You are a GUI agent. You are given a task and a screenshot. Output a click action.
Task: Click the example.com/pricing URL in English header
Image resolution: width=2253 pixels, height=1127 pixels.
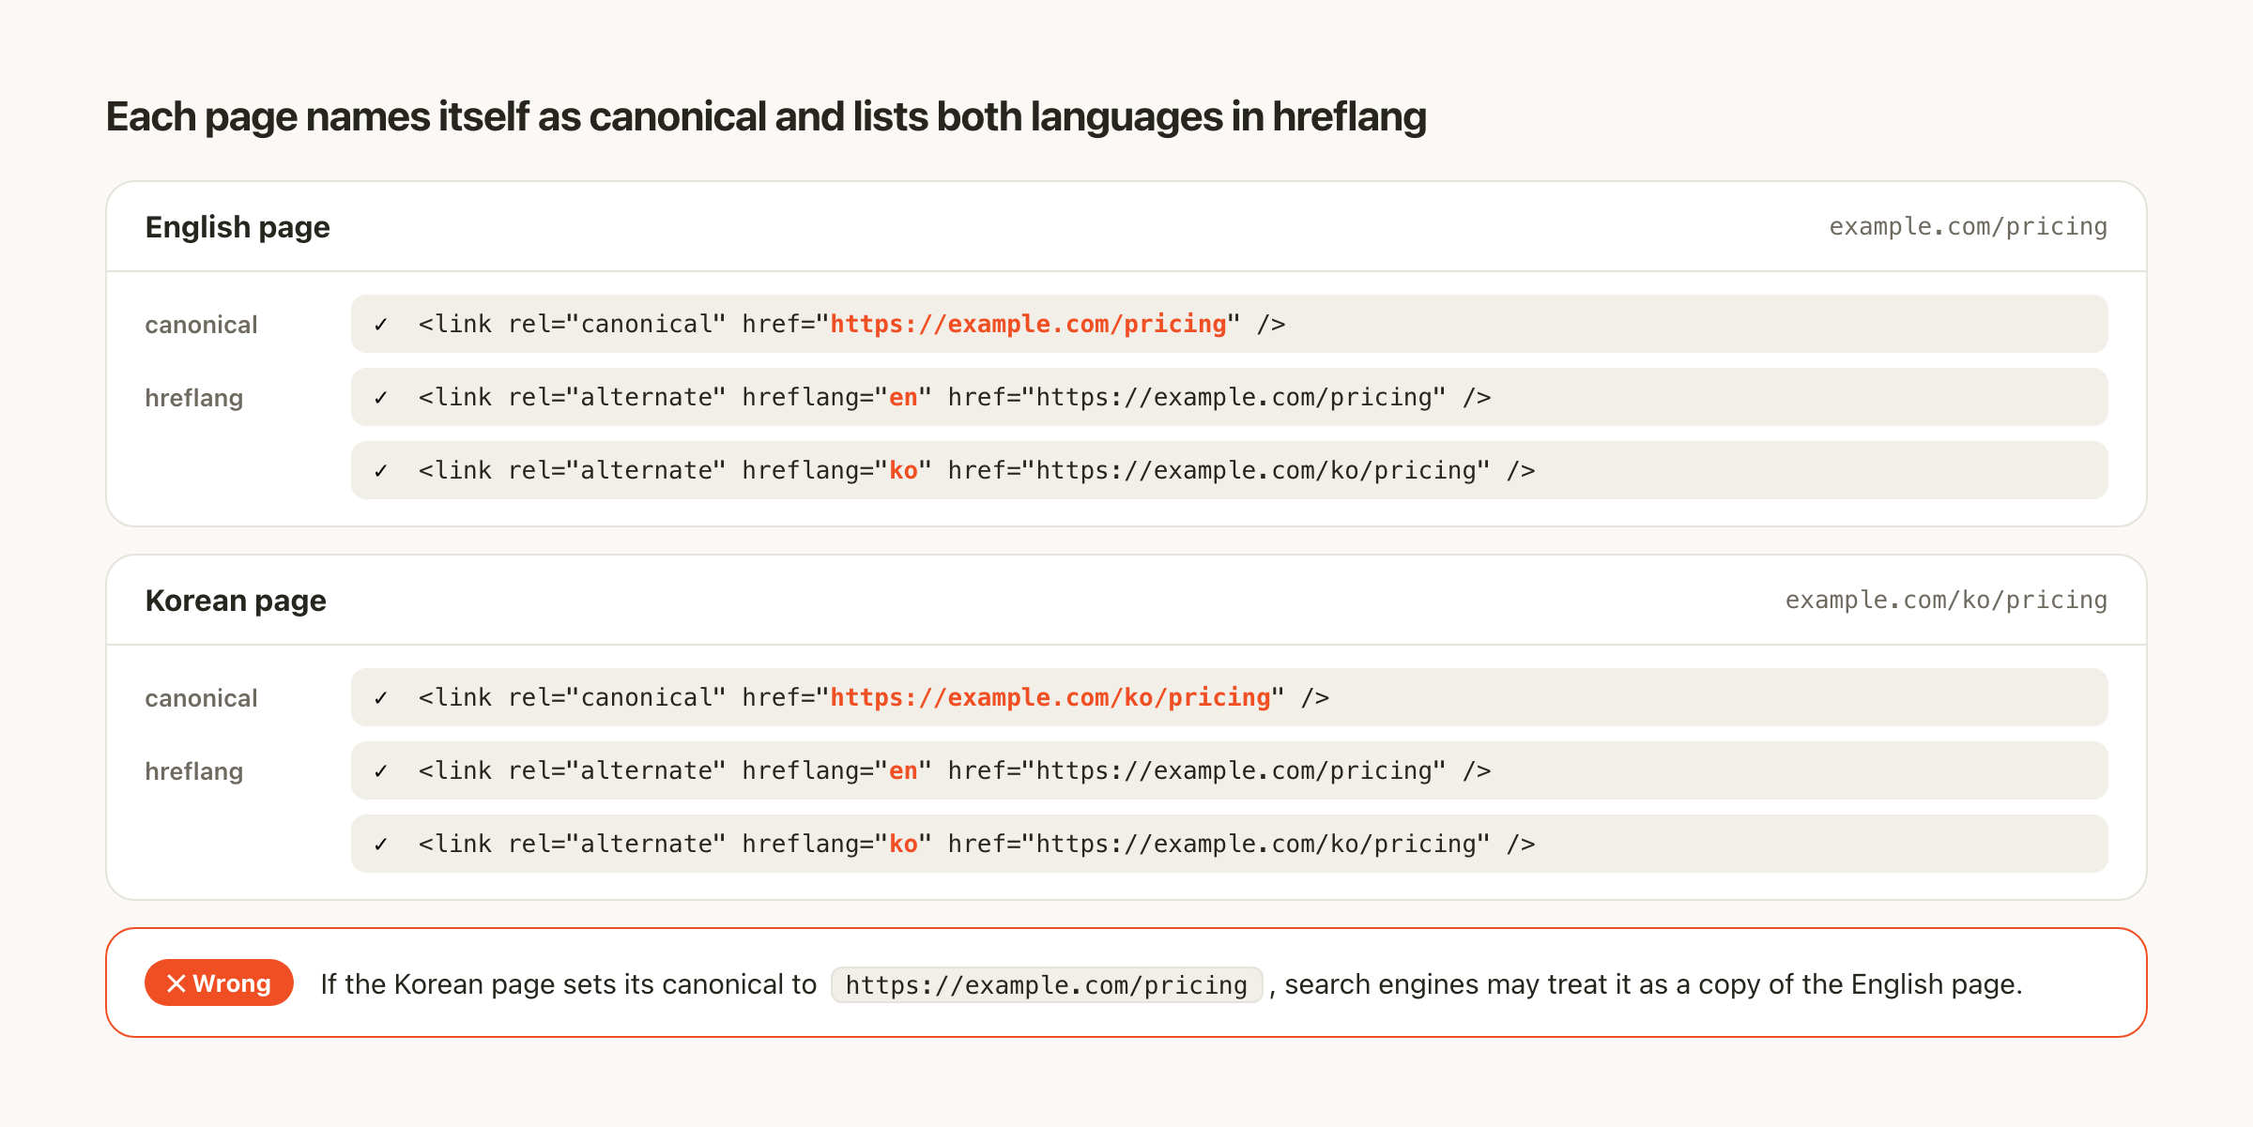pyautogui.click(x=1968, y=227)
